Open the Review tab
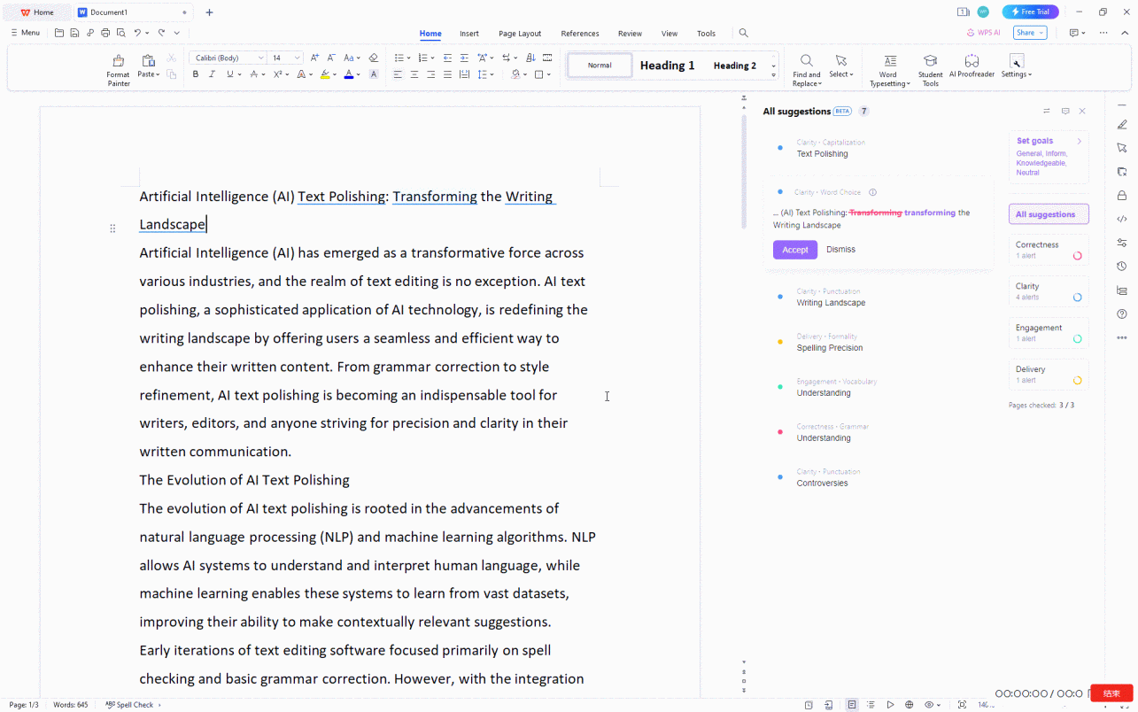Viewport: 1138px width, 712px height. (x=630, y=34)
